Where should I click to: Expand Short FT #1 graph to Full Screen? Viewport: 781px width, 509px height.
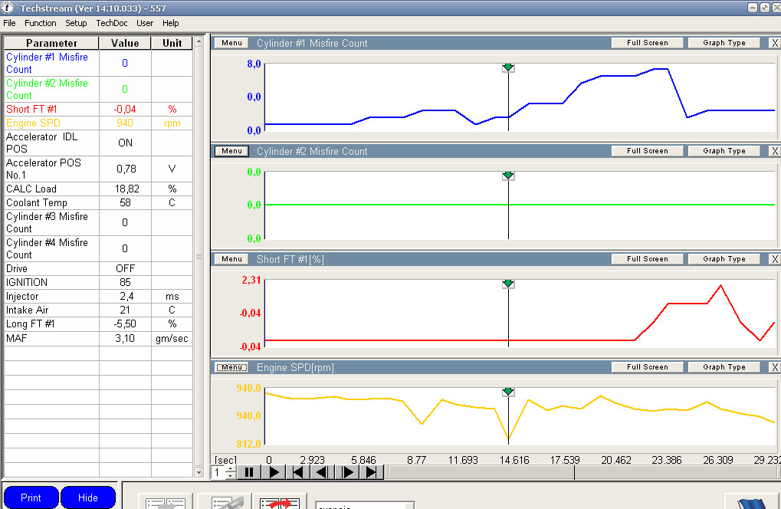click(x=647, y=259)
